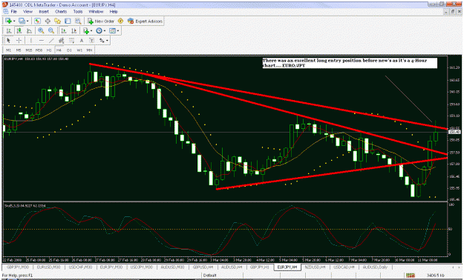Viewport: 464px width, 280px height.
Task: Switch to the GBPUSD,H4 chart tab
Action: (x=203, y=267)
